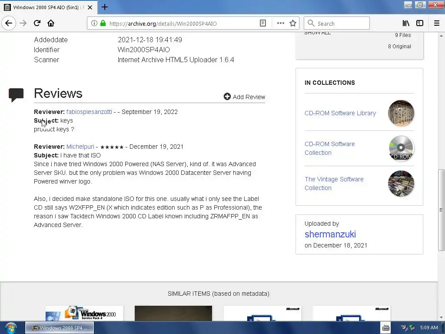Click the Add Review link text
The height and width of the screenshot is (334, 445).
[249, 97]
